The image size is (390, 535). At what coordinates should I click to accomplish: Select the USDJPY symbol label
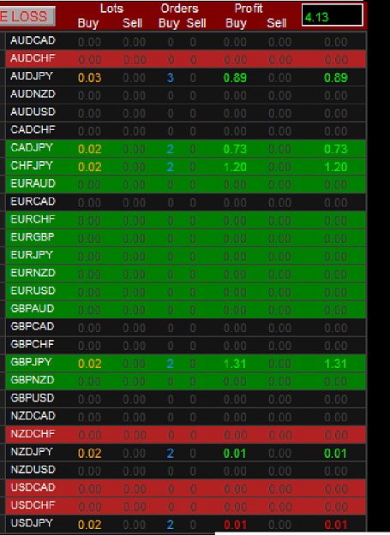(32, 523)
